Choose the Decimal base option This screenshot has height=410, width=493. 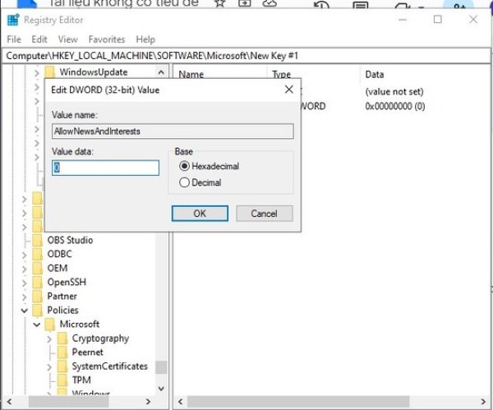point(184,182)
